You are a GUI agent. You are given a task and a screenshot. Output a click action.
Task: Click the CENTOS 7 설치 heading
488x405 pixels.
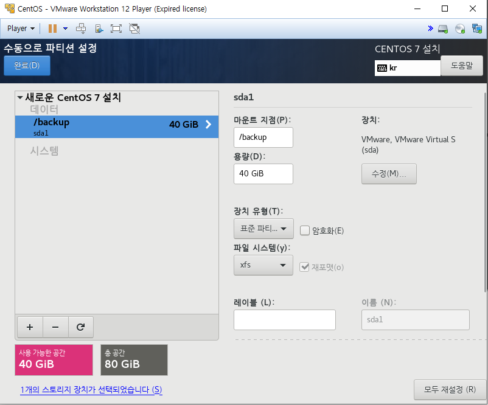(408, 49)
